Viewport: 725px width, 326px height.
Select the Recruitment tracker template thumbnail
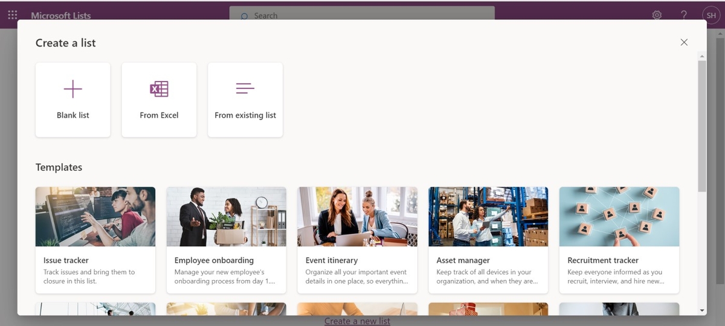click(x=619, y=216)
